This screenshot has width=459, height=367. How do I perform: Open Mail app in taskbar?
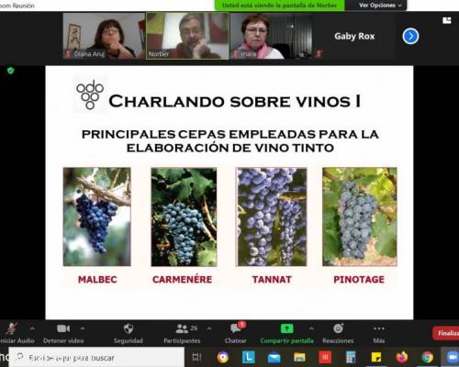tap(274, 357)
